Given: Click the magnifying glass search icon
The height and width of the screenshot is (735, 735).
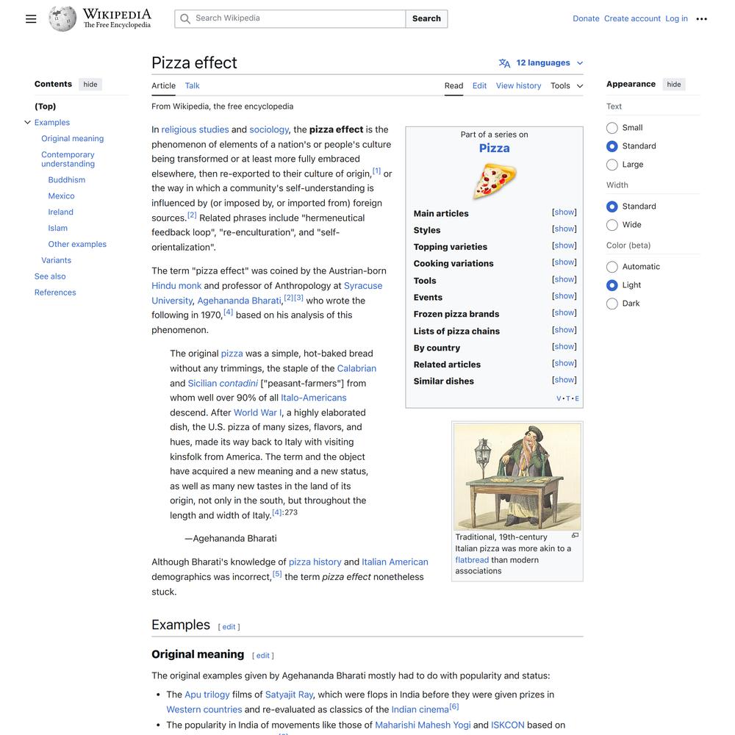Looking at the screenshot, I should pos(185,19).
